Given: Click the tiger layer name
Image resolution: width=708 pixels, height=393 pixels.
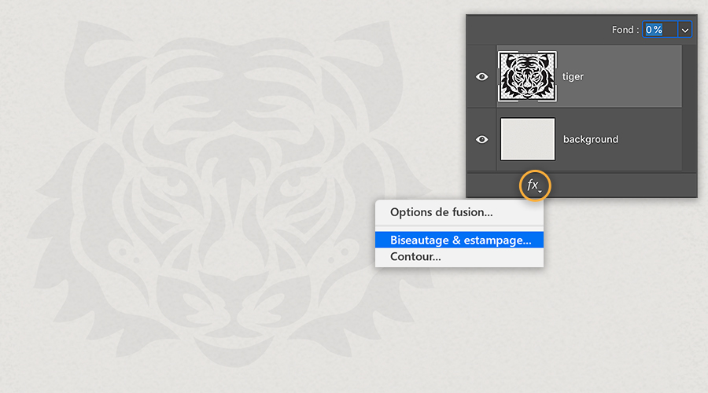Looking at the screenshot, I should 573,77.
